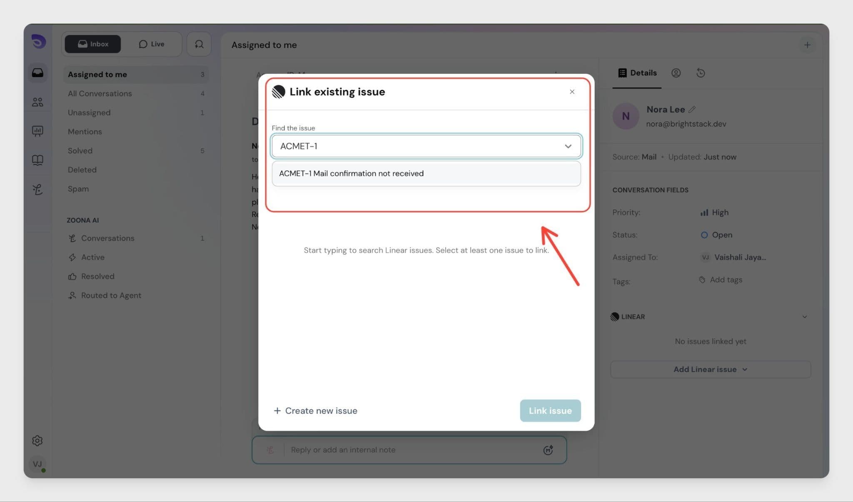The width and height of the screenshot is (853, 502).
Task: Open the reports chart icon
Action: click(37, 131)
